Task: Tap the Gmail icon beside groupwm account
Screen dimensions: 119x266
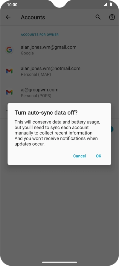Action: 9,92
